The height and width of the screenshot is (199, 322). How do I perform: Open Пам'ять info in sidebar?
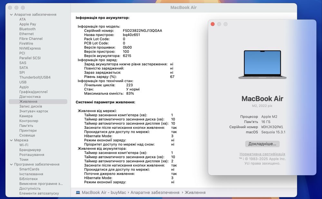click(x=26, y=126)
